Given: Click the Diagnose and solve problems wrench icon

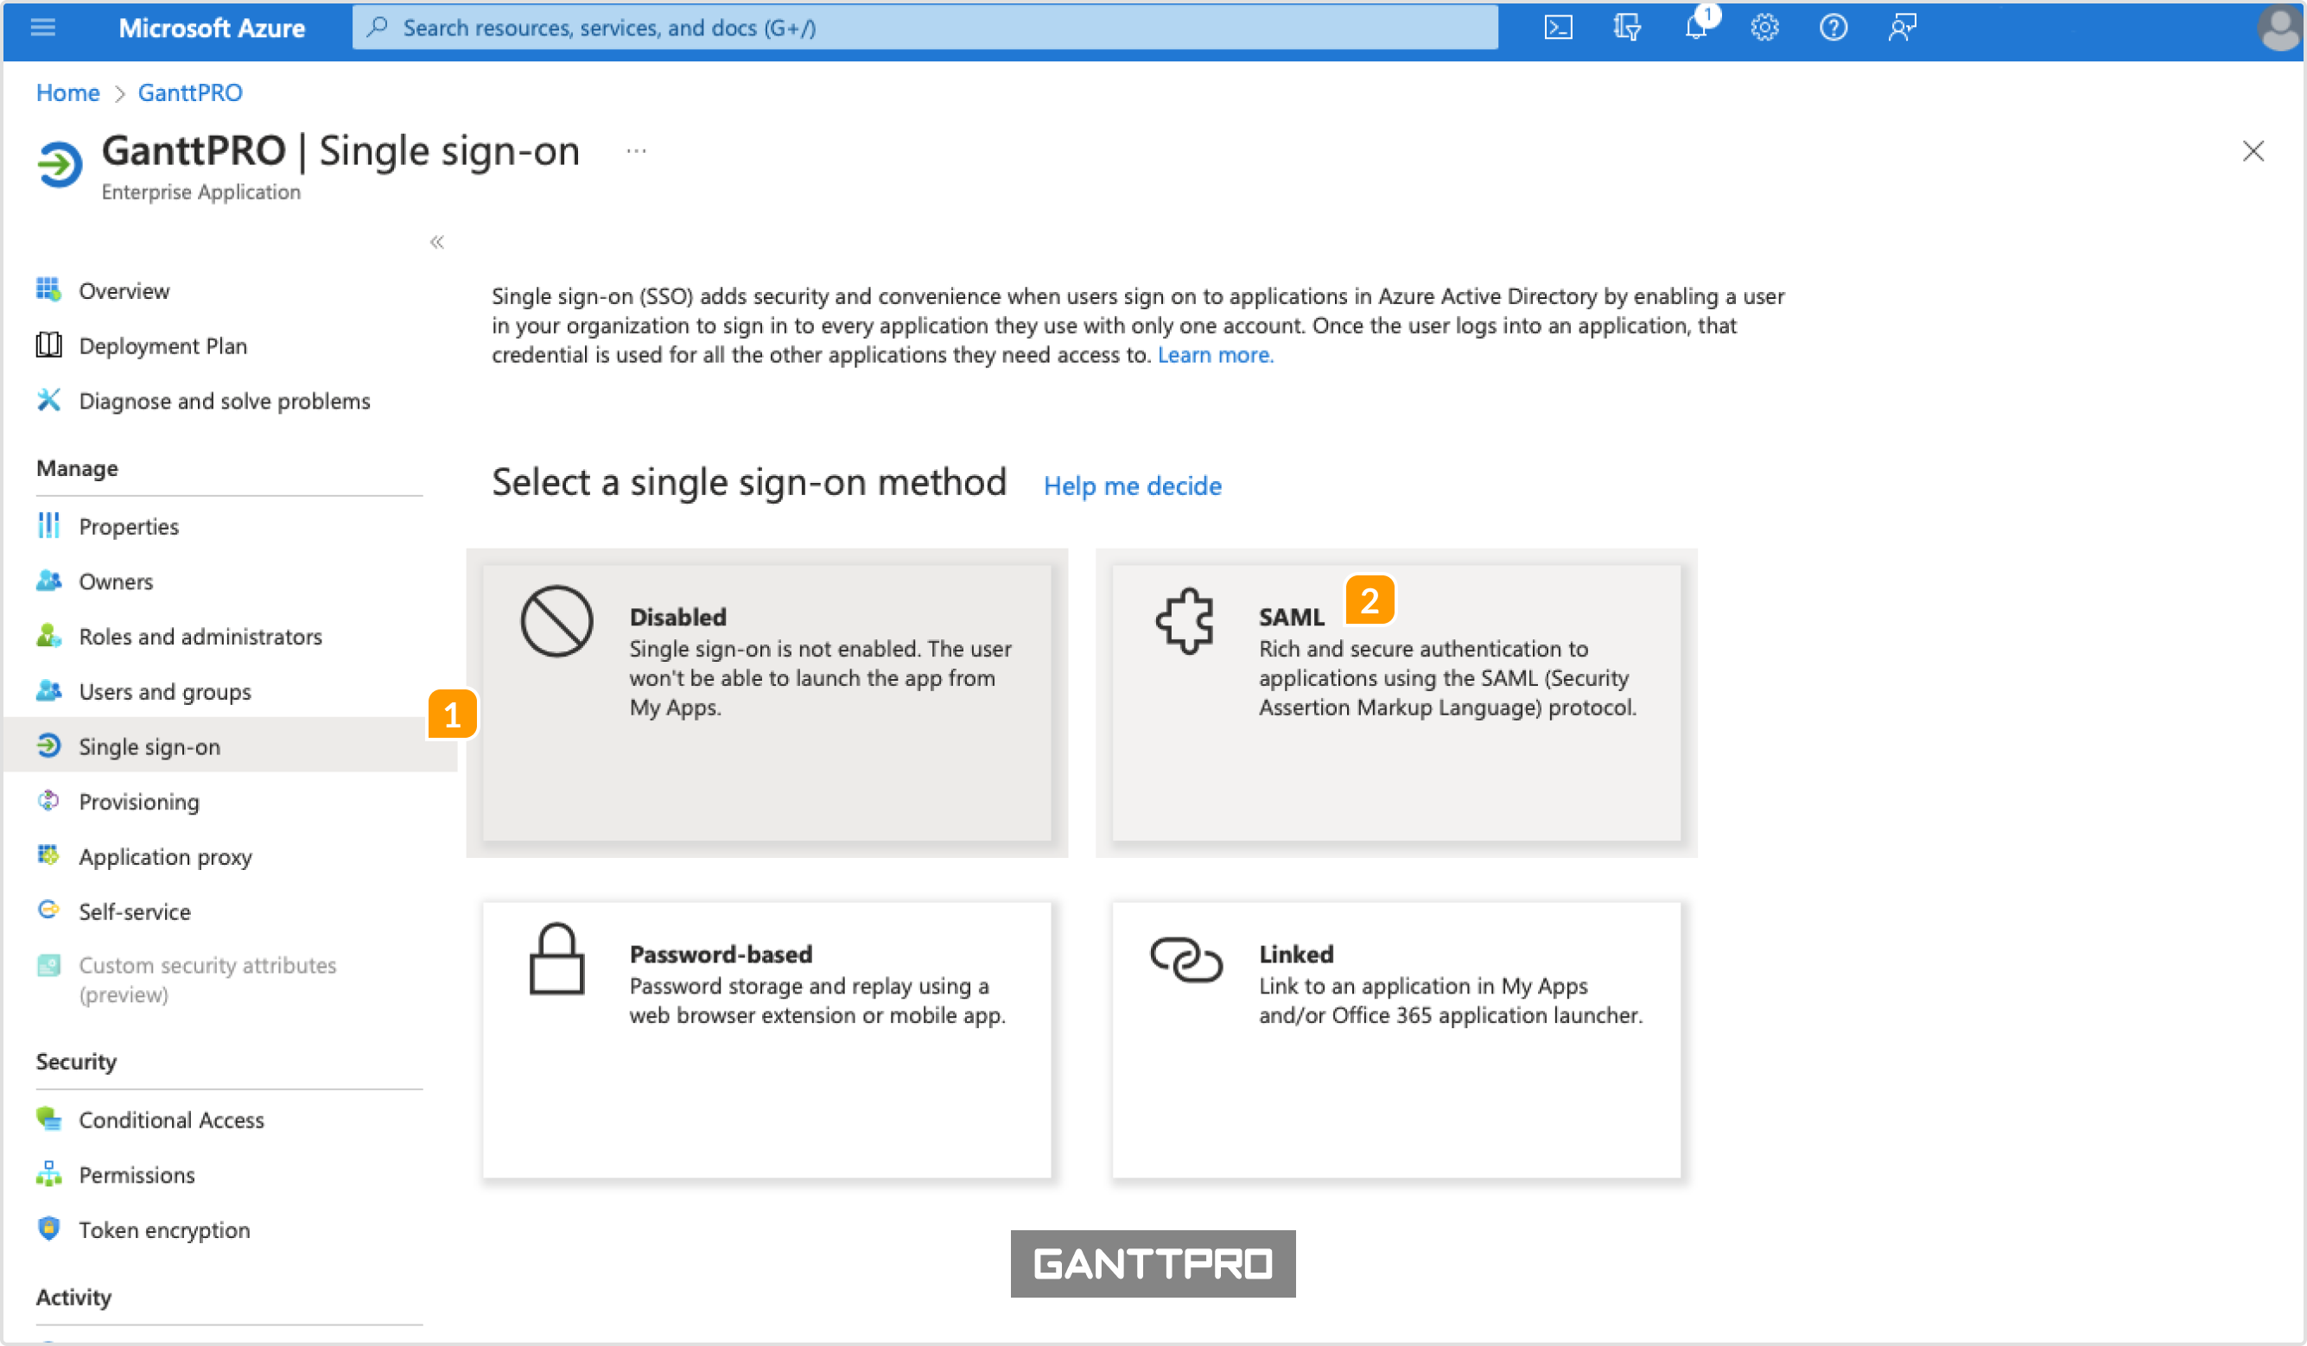Looking at the screenshot, I should point(48,400).
